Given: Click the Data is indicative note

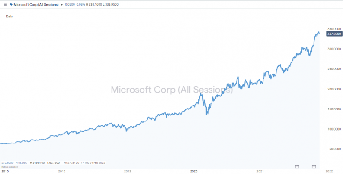Looking at the screenshot, I should pos(10,167).
